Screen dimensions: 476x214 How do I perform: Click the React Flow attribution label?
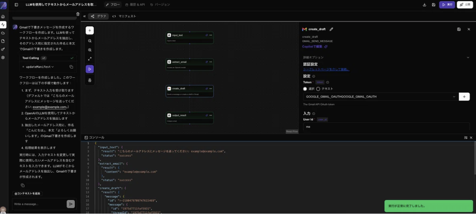(292, 131)
